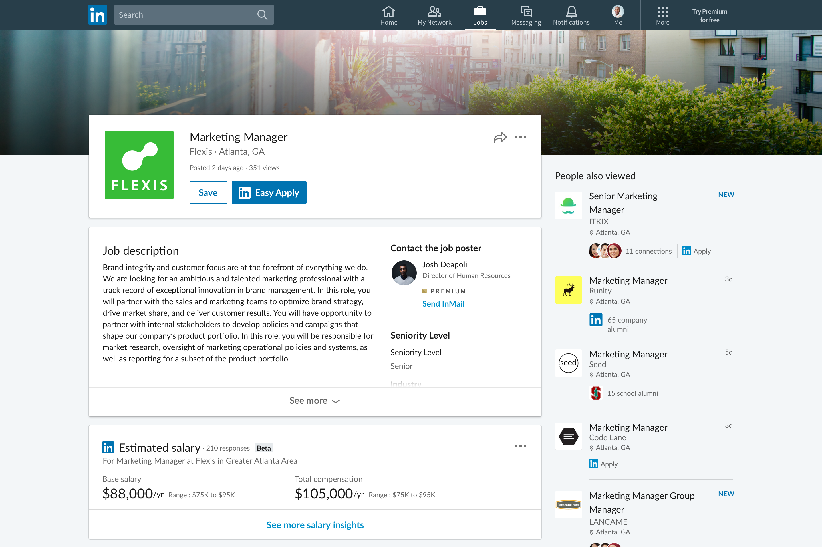The height and width of the screenshot is (547, 822).
Task: Click the share arrow icon for job
Action: (500, 137)
